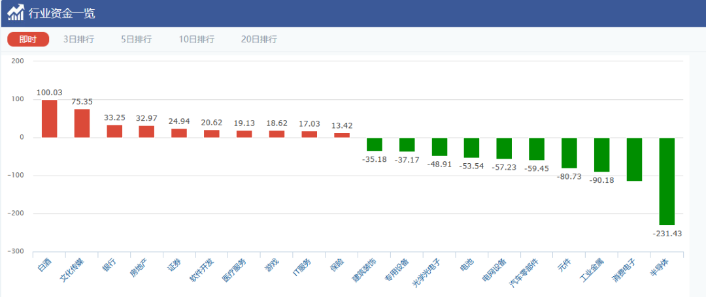Click the 证券 axis label

175,265
